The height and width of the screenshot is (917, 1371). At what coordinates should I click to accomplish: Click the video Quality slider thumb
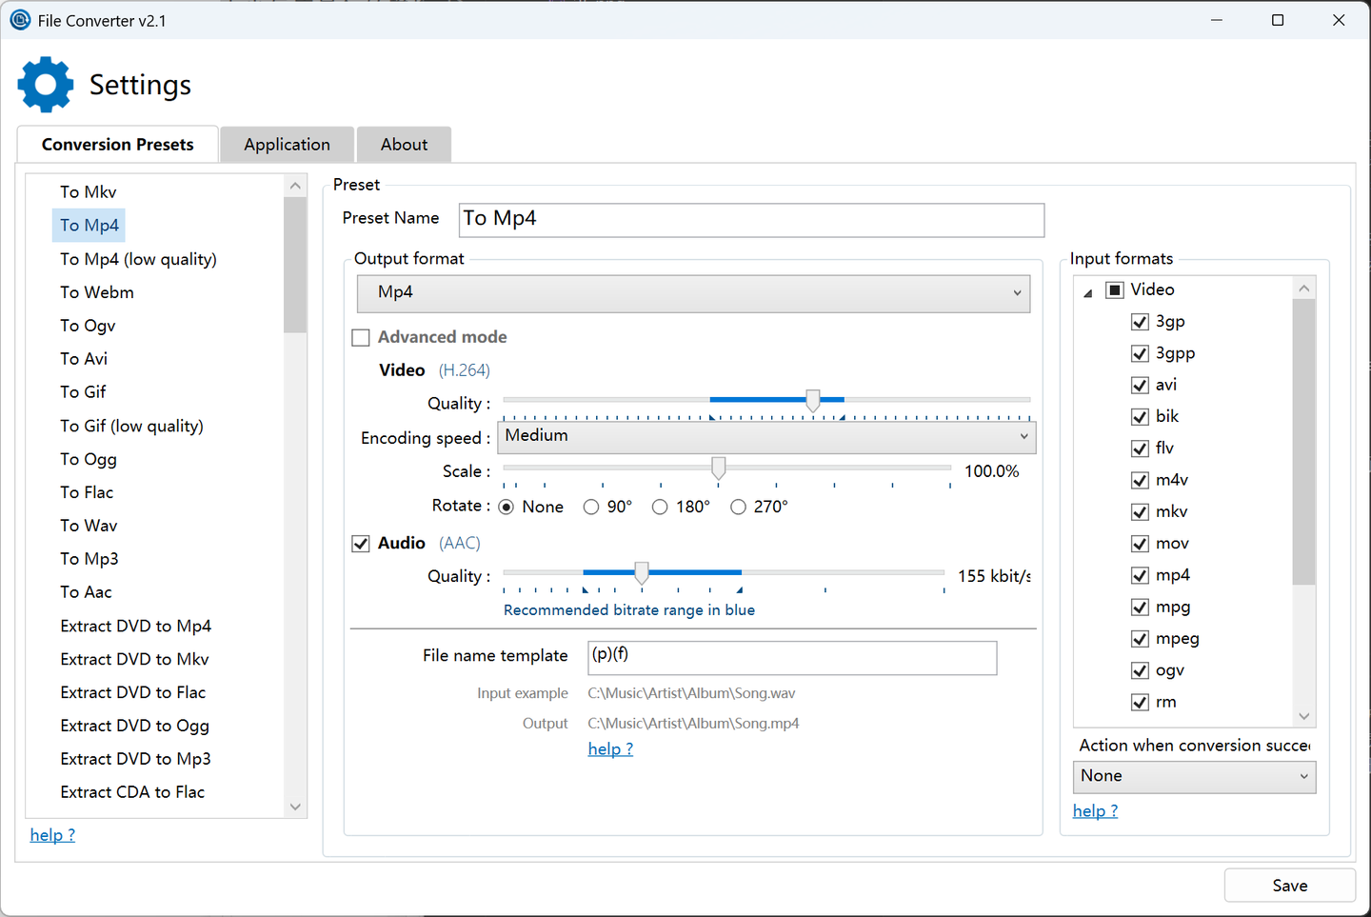813,400
